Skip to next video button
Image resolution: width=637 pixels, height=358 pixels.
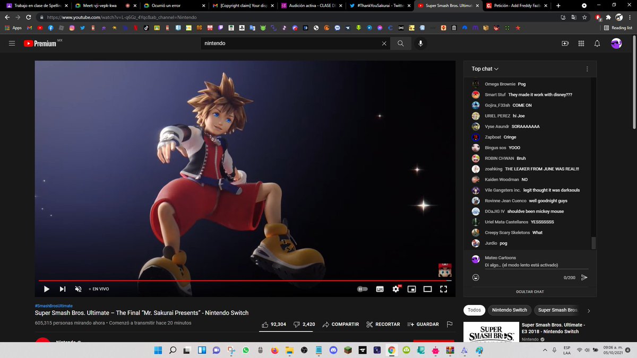pos(63,289)
